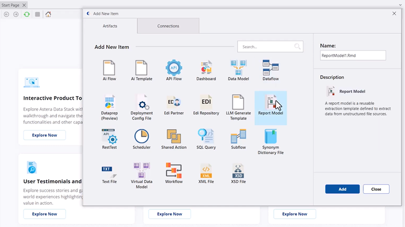This screenshot has height=227, width=405.
Task: Select the Workflow item icon
Action: [173, 170]
